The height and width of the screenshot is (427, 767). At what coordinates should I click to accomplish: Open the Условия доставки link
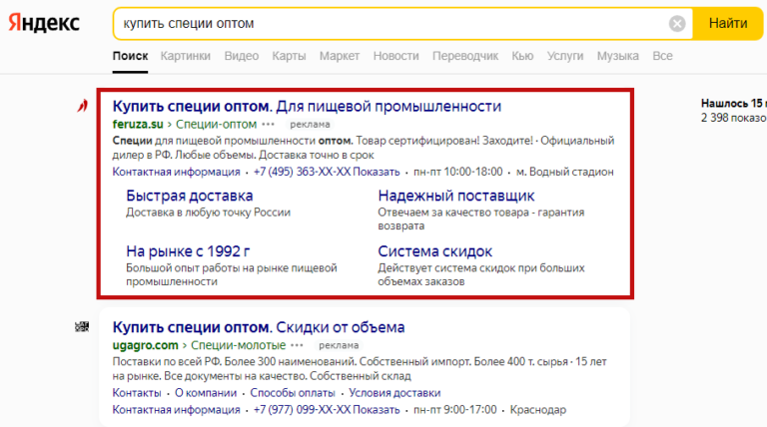click(x=394, y=393)
